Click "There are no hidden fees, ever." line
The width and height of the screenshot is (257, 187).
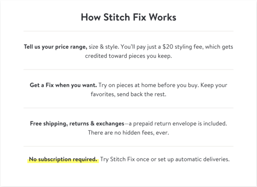tap(128, 132)
